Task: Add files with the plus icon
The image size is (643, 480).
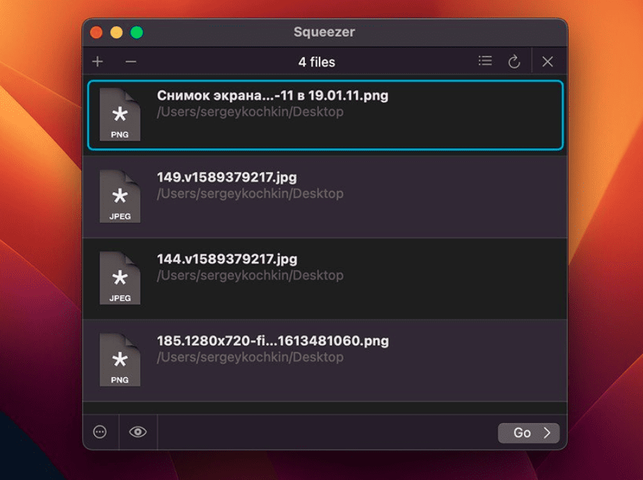Action: 97,62
